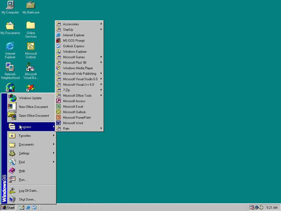Expand Microsoft Visual J++ 6.0 group
Screen dimensions: 281x211
pos(79,85)
